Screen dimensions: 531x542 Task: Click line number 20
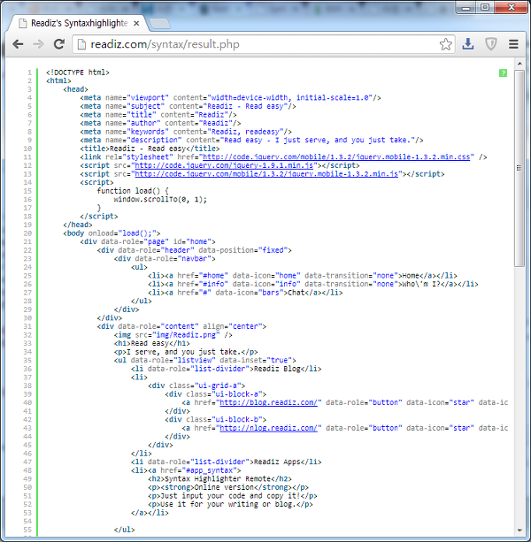click(27, 233)
